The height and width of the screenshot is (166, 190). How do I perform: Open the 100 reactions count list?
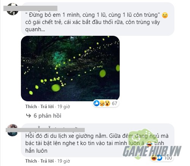tap(168, 158)
